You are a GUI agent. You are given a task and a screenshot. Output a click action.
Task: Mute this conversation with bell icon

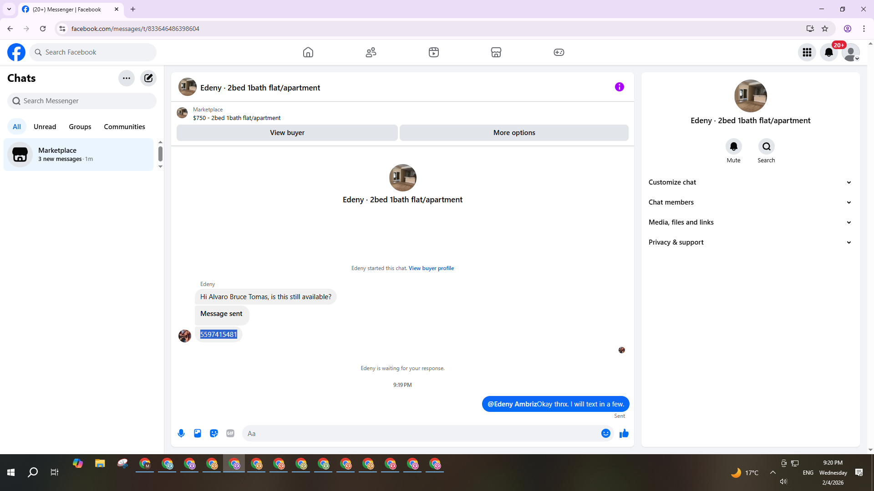coord(733,146)
